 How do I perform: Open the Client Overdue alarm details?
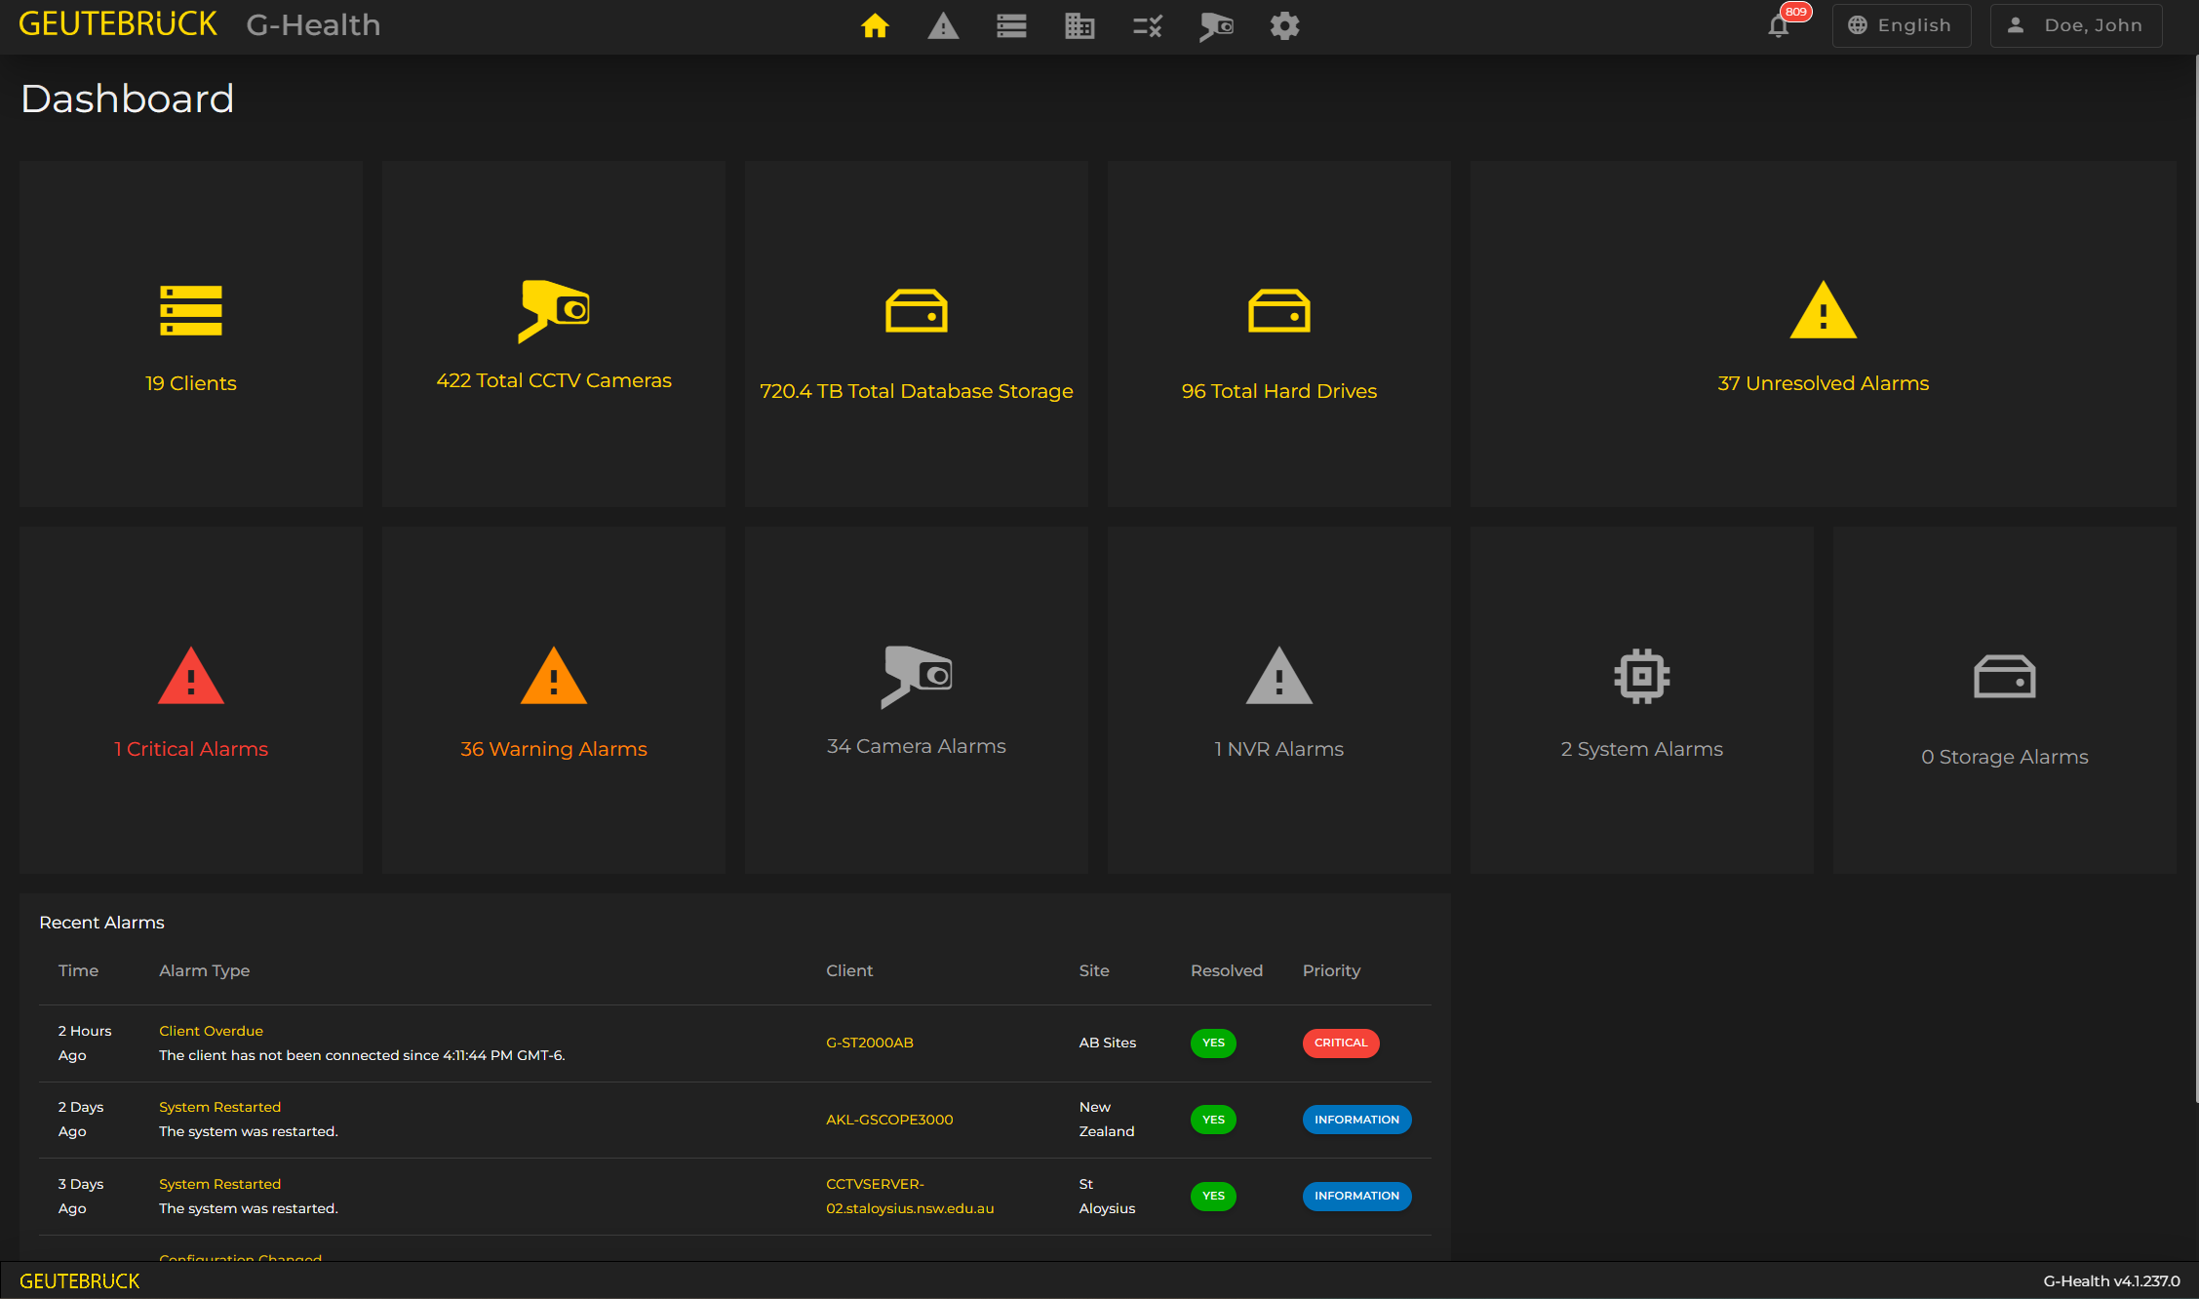[x=211, y=1031]
